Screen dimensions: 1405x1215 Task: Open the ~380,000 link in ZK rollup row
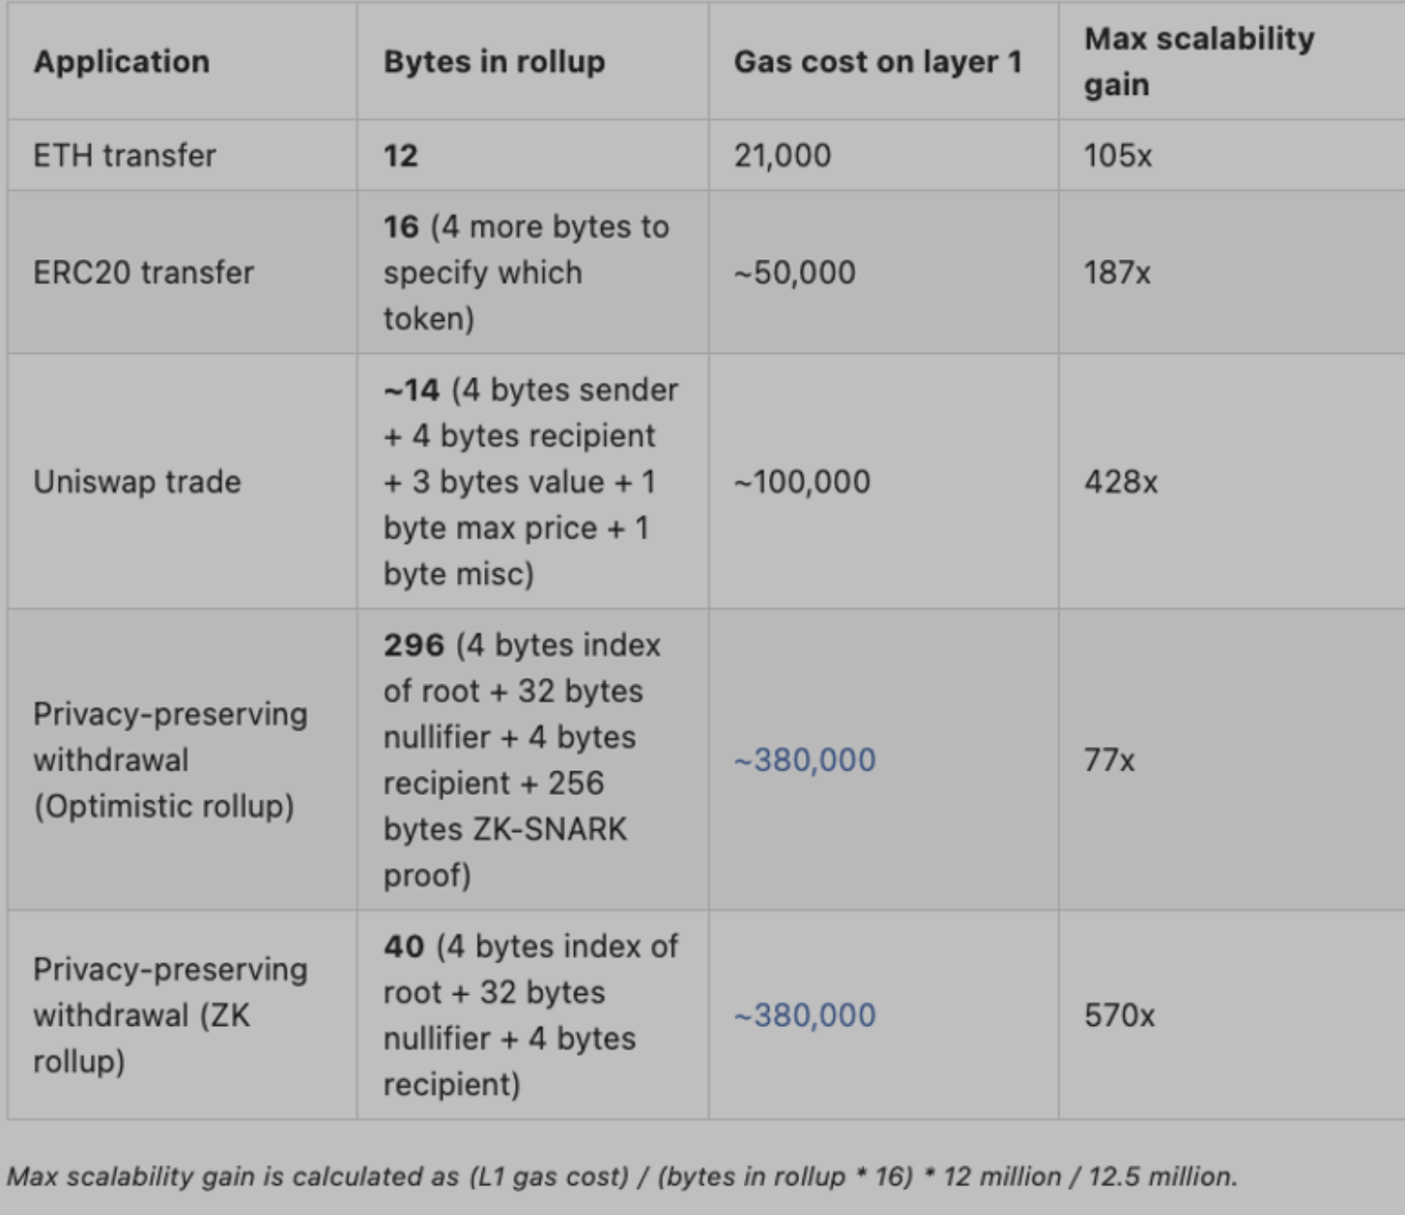click(x=805, y=1016)
